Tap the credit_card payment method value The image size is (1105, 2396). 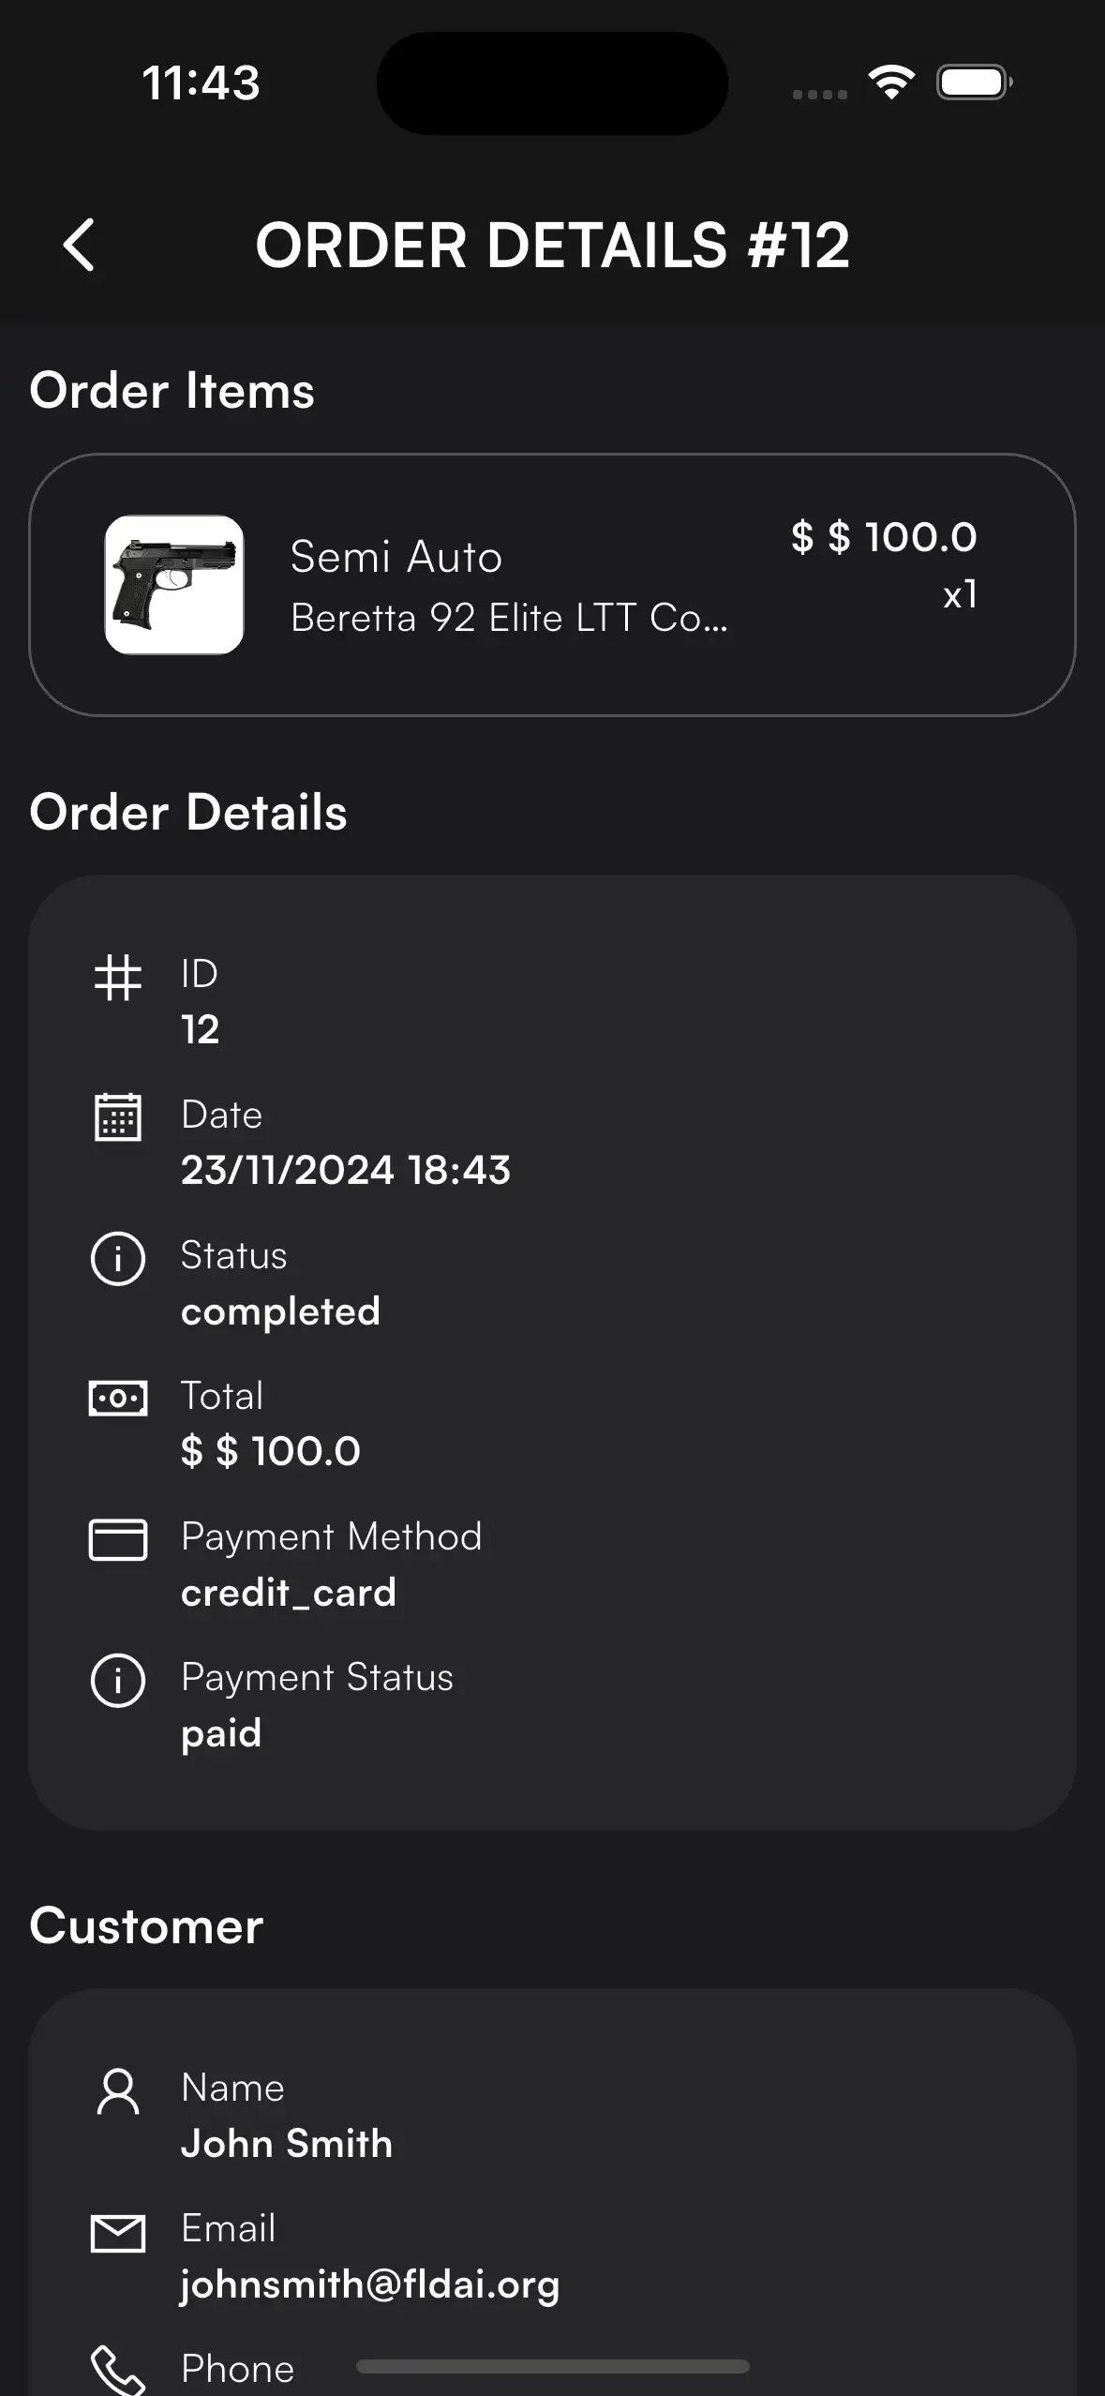pos(289,1593)
